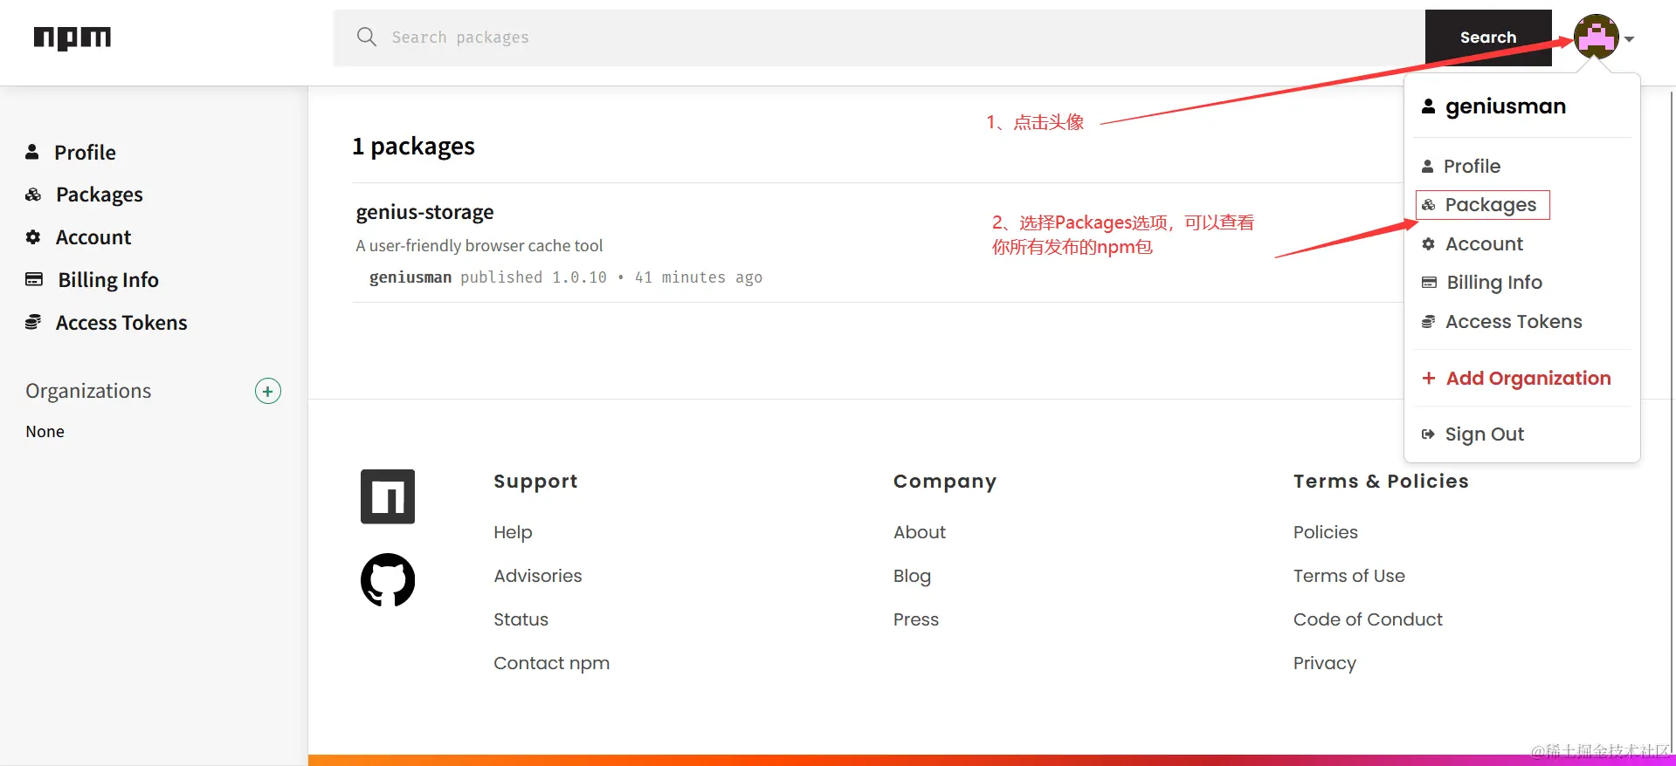
Task: Open the About footer link
Action: click(x=920, y=532)
